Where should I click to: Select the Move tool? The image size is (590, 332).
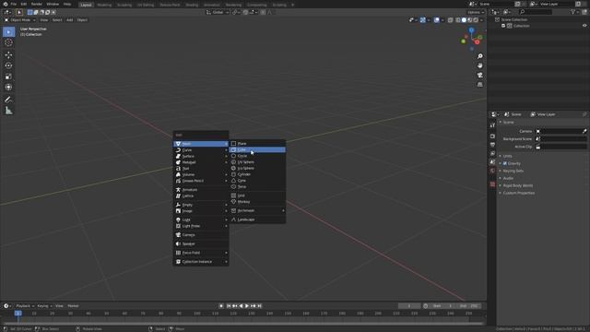8,55
